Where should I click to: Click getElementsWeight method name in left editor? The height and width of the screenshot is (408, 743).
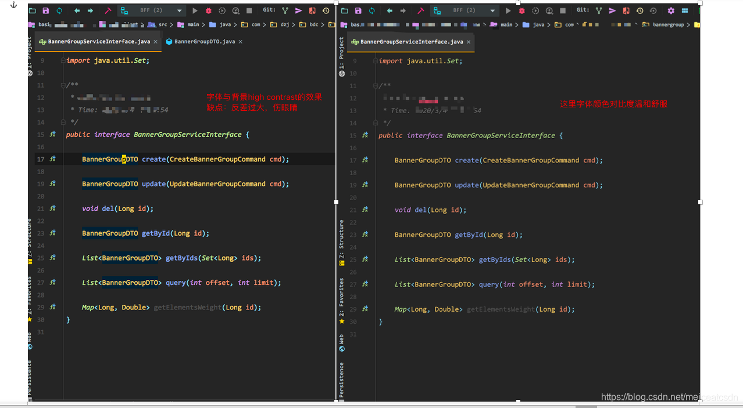tap(188, 307)
